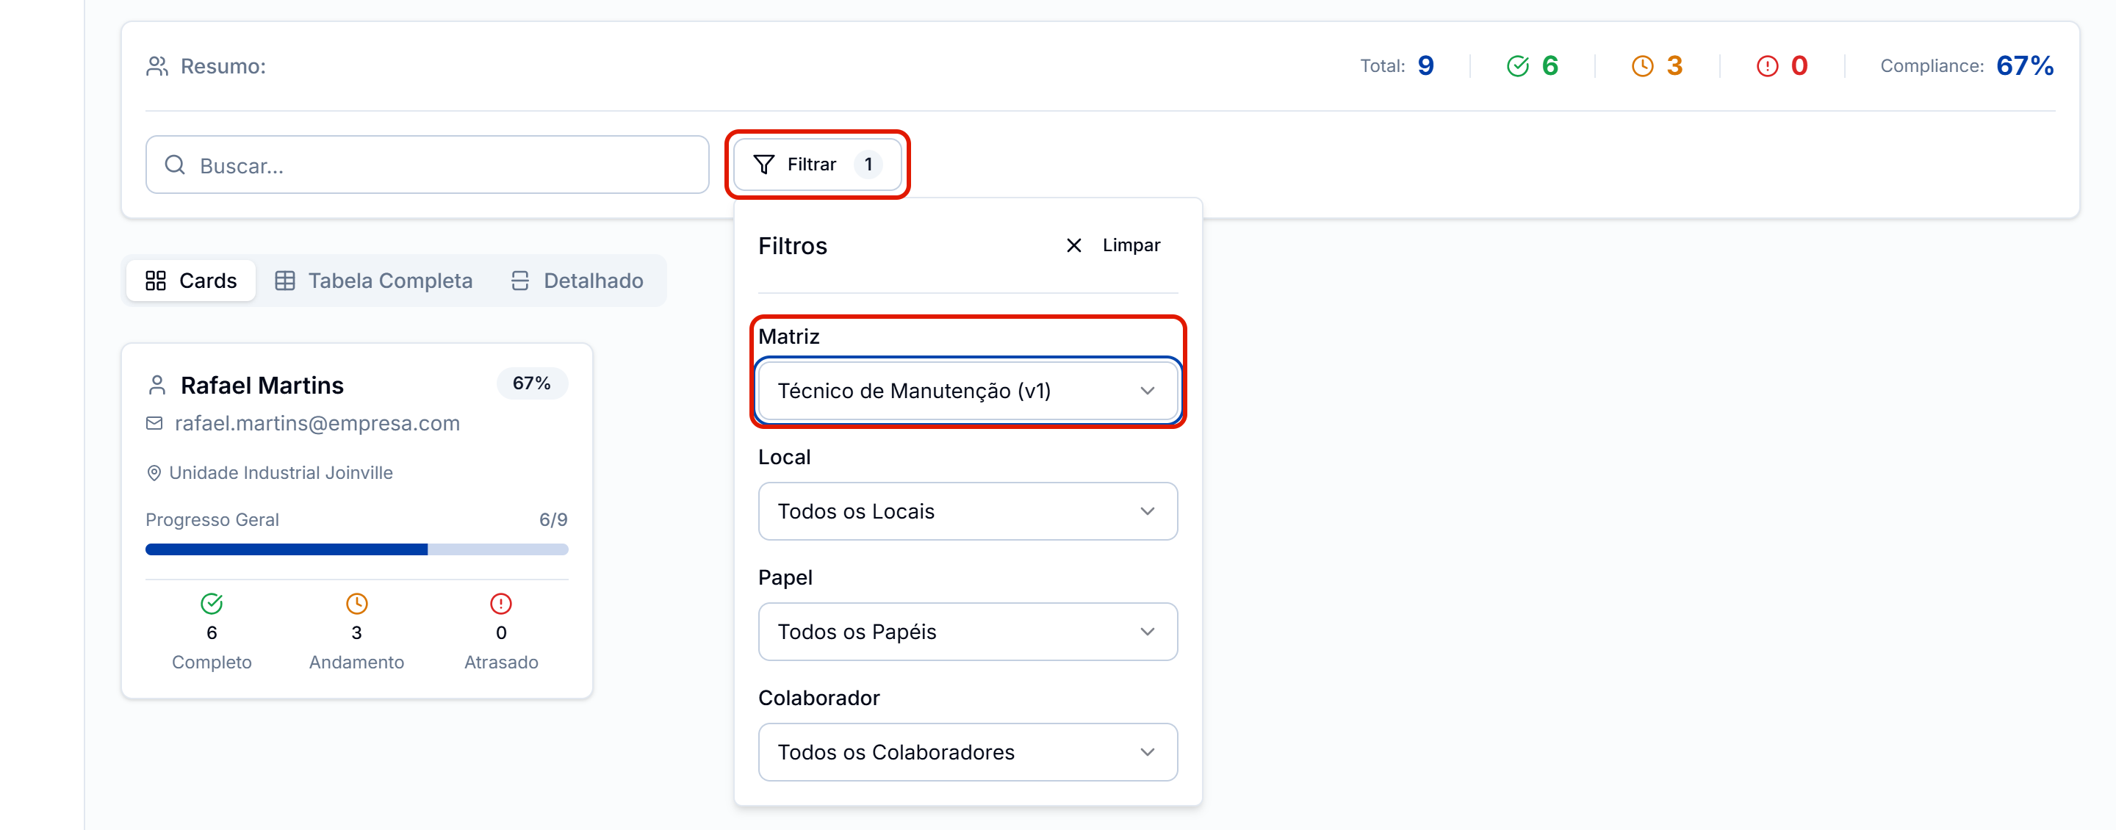Image resolution: width=2116 pixels, height=830 pixels.
Task: Switch to Tabela Completa view tab
Action: click(374, 281)
